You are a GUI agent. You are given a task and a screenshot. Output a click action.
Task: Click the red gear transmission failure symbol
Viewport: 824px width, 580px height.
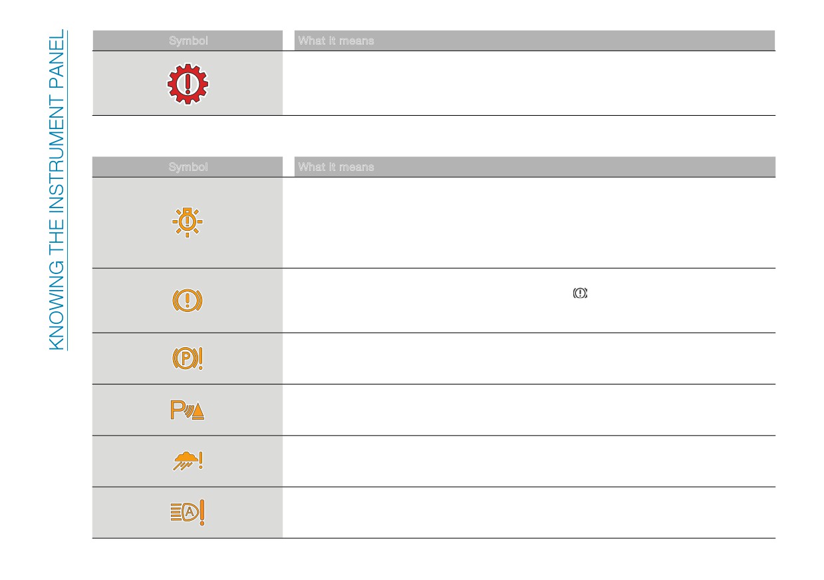(188, 84)
